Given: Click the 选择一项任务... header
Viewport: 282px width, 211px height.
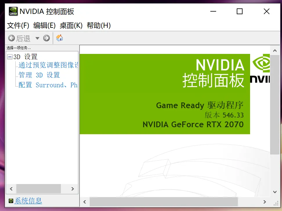Looking at the screenshot, I should 19,48.
